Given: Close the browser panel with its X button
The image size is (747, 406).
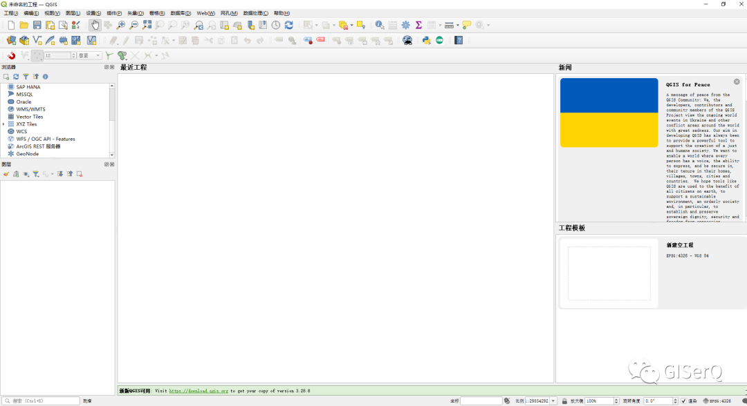Looking at the screenshot, I should tap(112, 67).
